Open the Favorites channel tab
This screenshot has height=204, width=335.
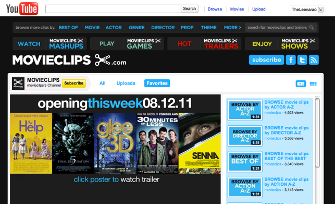pos(157,83)
